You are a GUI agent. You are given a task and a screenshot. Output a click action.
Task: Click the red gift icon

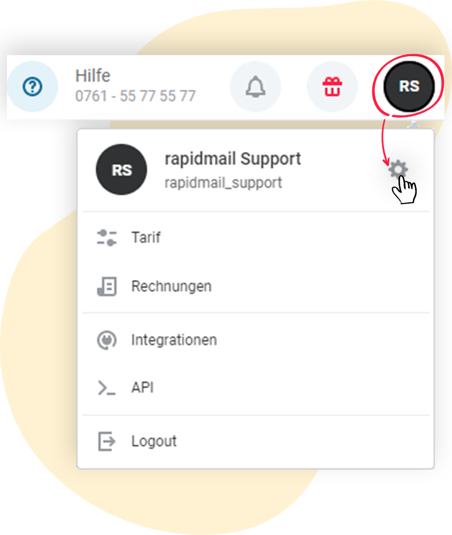[x=332, y=87]
